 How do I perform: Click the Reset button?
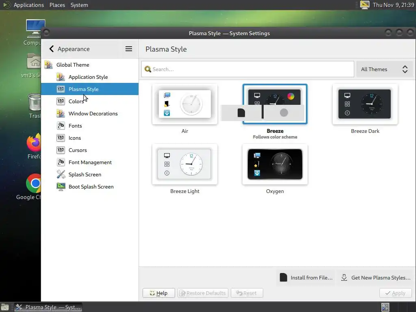tap(247, 293)
